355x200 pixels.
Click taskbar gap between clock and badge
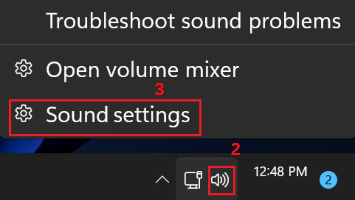click(313, 180)
